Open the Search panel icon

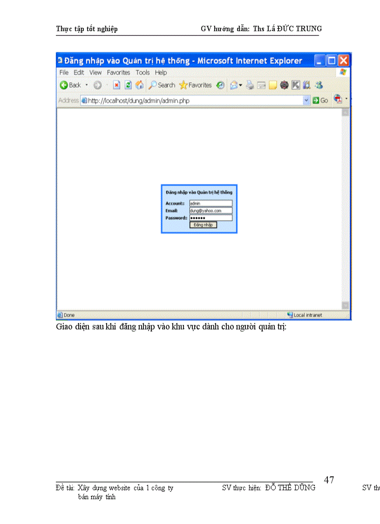(152, 85)
